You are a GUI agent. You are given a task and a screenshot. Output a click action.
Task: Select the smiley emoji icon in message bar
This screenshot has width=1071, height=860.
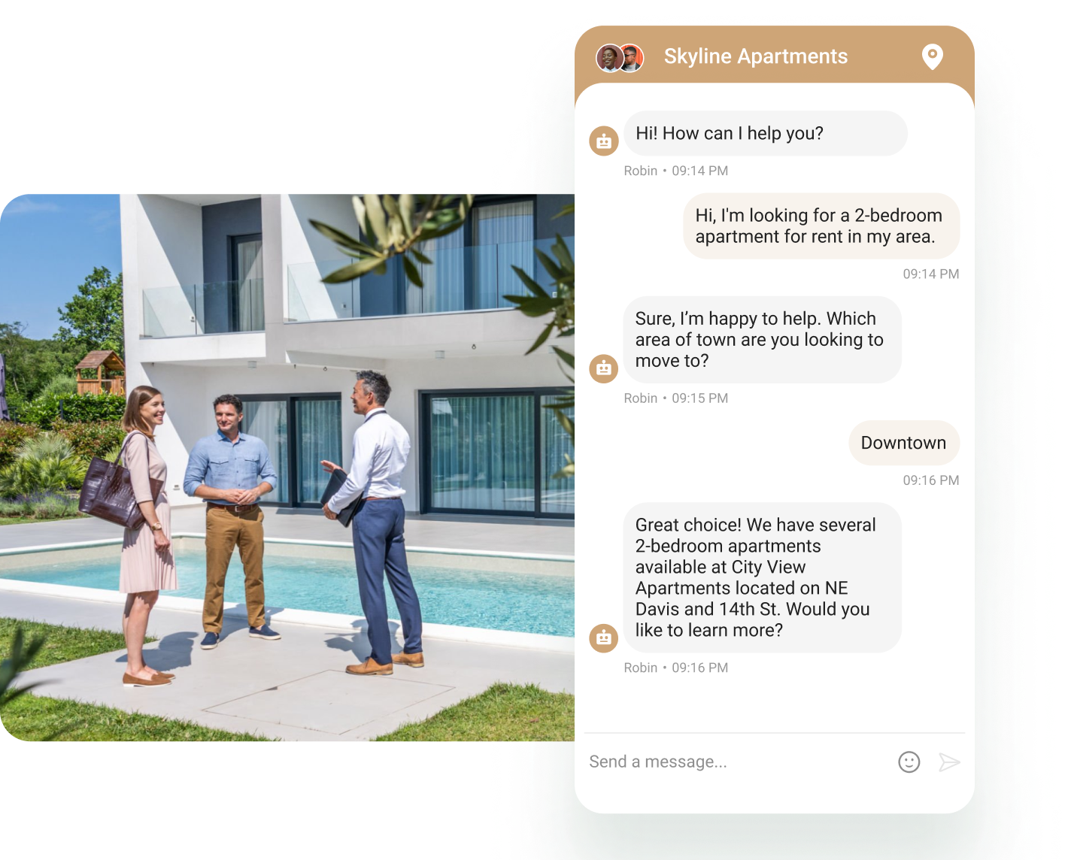point(909,762)
